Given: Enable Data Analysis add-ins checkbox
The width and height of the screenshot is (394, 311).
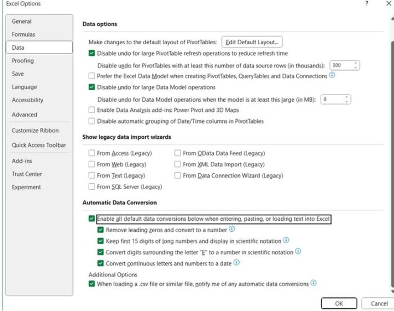Looking at the screenshot, I should 92,110.
